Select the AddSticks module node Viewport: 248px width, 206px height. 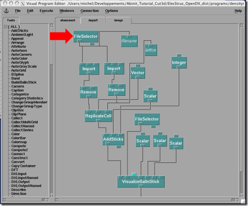pos(113,139)
